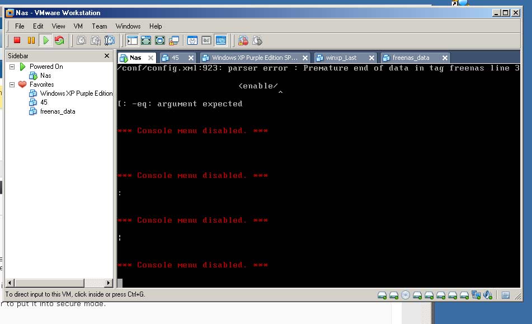This screenshot has height=324, width=532.
Task: Power off the VM with red stop button
Action: coord(17,40)
